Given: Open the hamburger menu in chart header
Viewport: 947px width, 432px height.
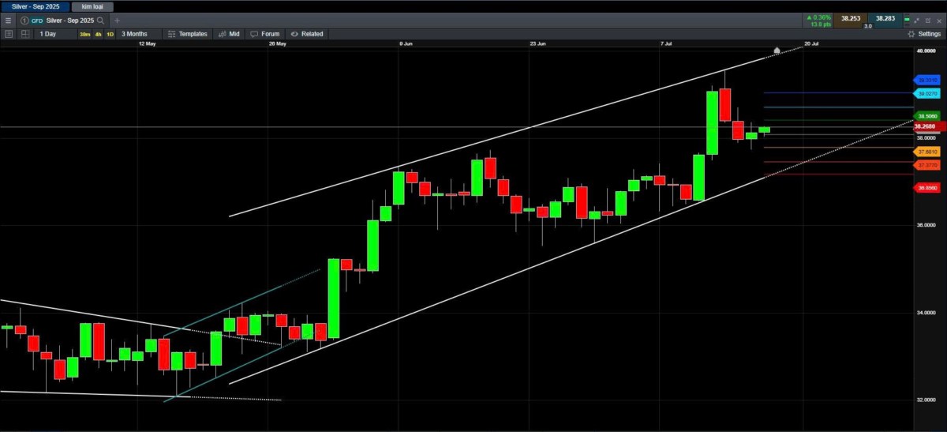Looking at the screenshot, I should pos(8,20).
